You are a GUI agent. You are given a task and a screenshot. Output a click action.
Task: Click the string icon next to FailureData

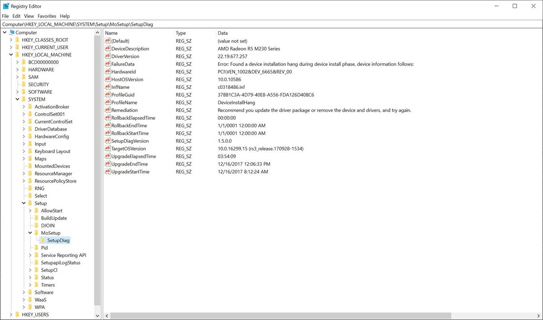tap(107, 64)
